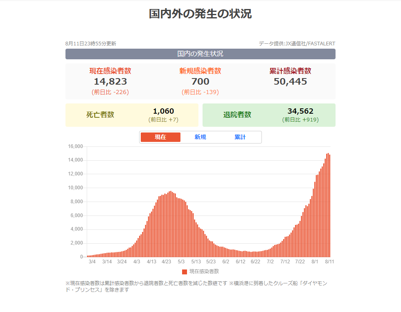Click the 8月11日23時55分更新 timestamp
401x312 pixels.
click(90, 44)
